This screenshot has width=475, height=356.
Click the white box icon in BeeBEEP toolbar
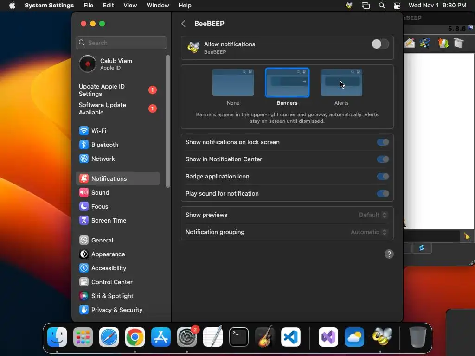point(459,43)
